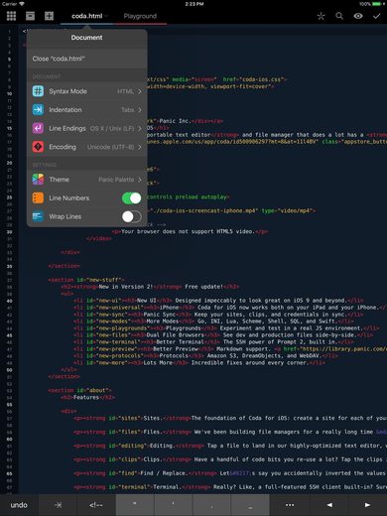Select the Encoding menu row
Image resolution: width=387 pixels, height=516 pixels.
[87, 147]
